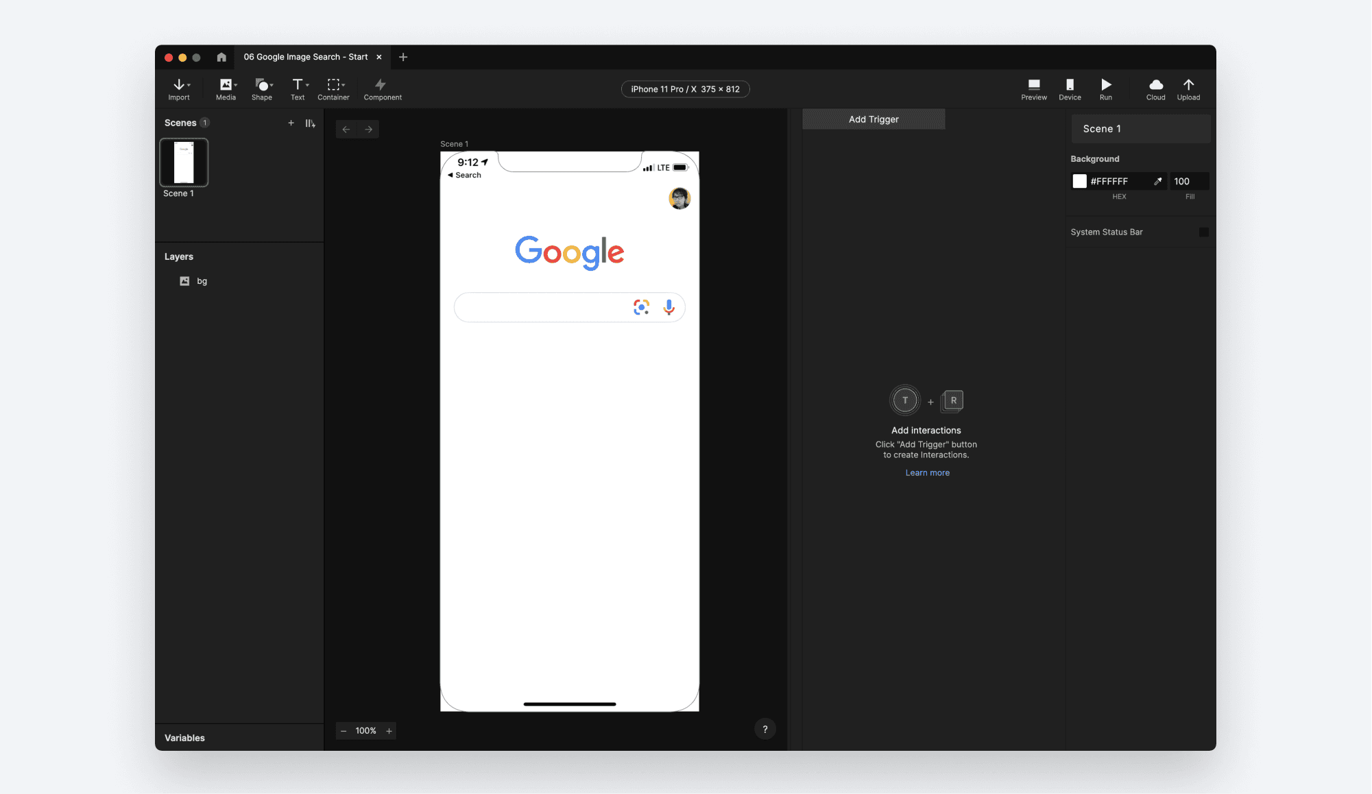Open the Import tool

point(179,89)
